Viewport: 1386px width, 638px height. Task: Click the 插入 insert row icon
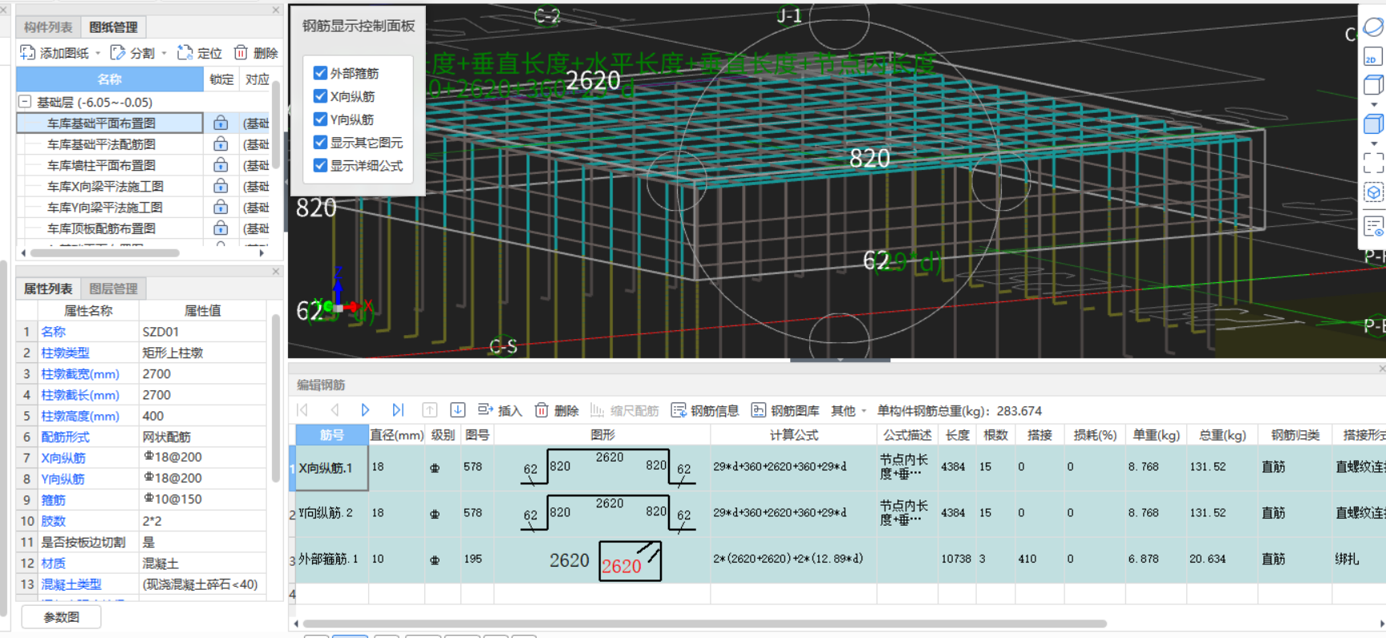[x=485, y=410]
